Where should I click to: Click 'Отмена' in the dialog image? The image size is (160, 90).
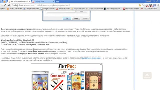coord(76,18)
